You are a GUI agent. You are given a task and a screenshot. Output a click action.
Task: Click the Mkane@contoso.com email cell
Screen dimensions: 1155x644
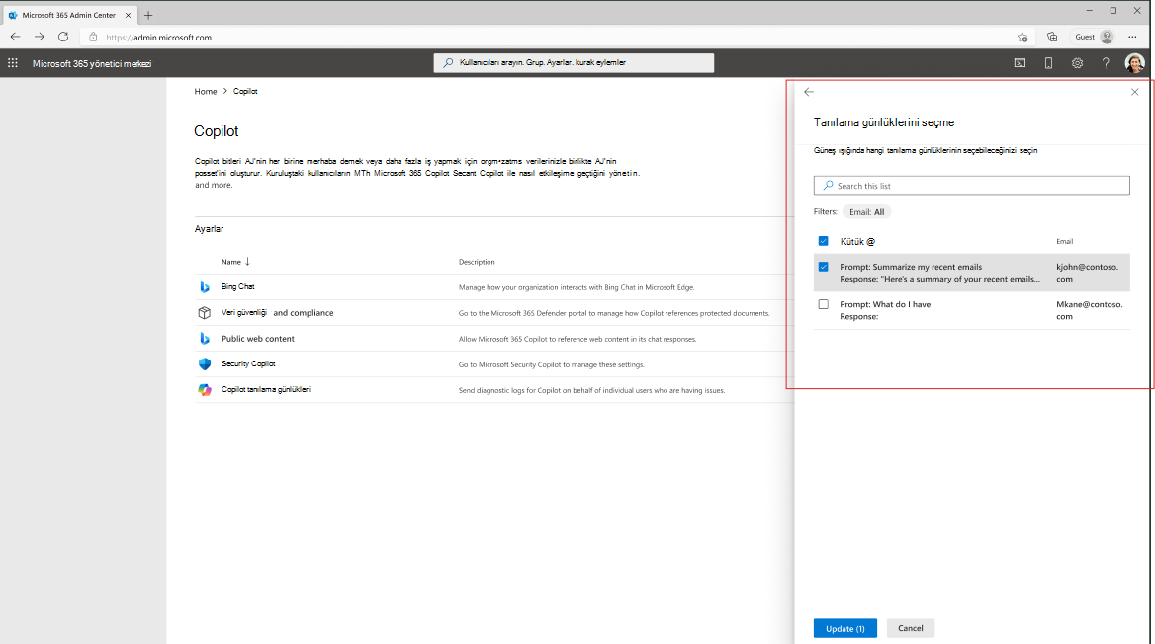[x=1090, y=310]
